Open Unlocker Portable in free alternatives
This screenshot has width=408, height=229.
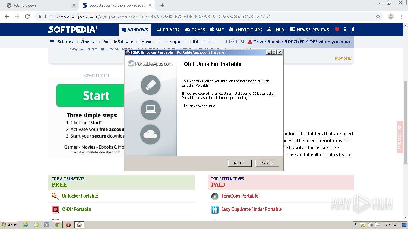[80, 196]
